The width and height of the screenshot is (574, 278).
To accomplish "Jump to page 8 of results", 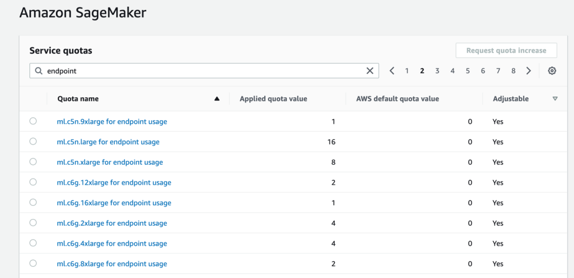I will [513, 71].
